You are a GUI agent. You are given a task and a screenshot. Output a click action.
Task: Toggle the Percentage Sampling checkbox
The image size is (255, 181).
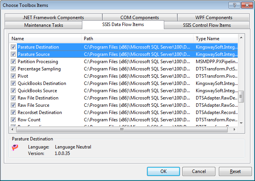(13, 69)
